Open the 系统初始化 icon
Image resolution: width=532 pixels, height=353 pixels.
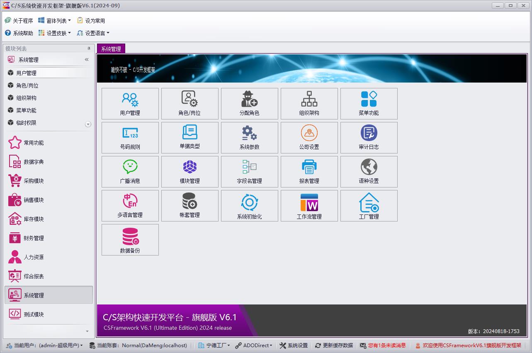click(249, 205)
